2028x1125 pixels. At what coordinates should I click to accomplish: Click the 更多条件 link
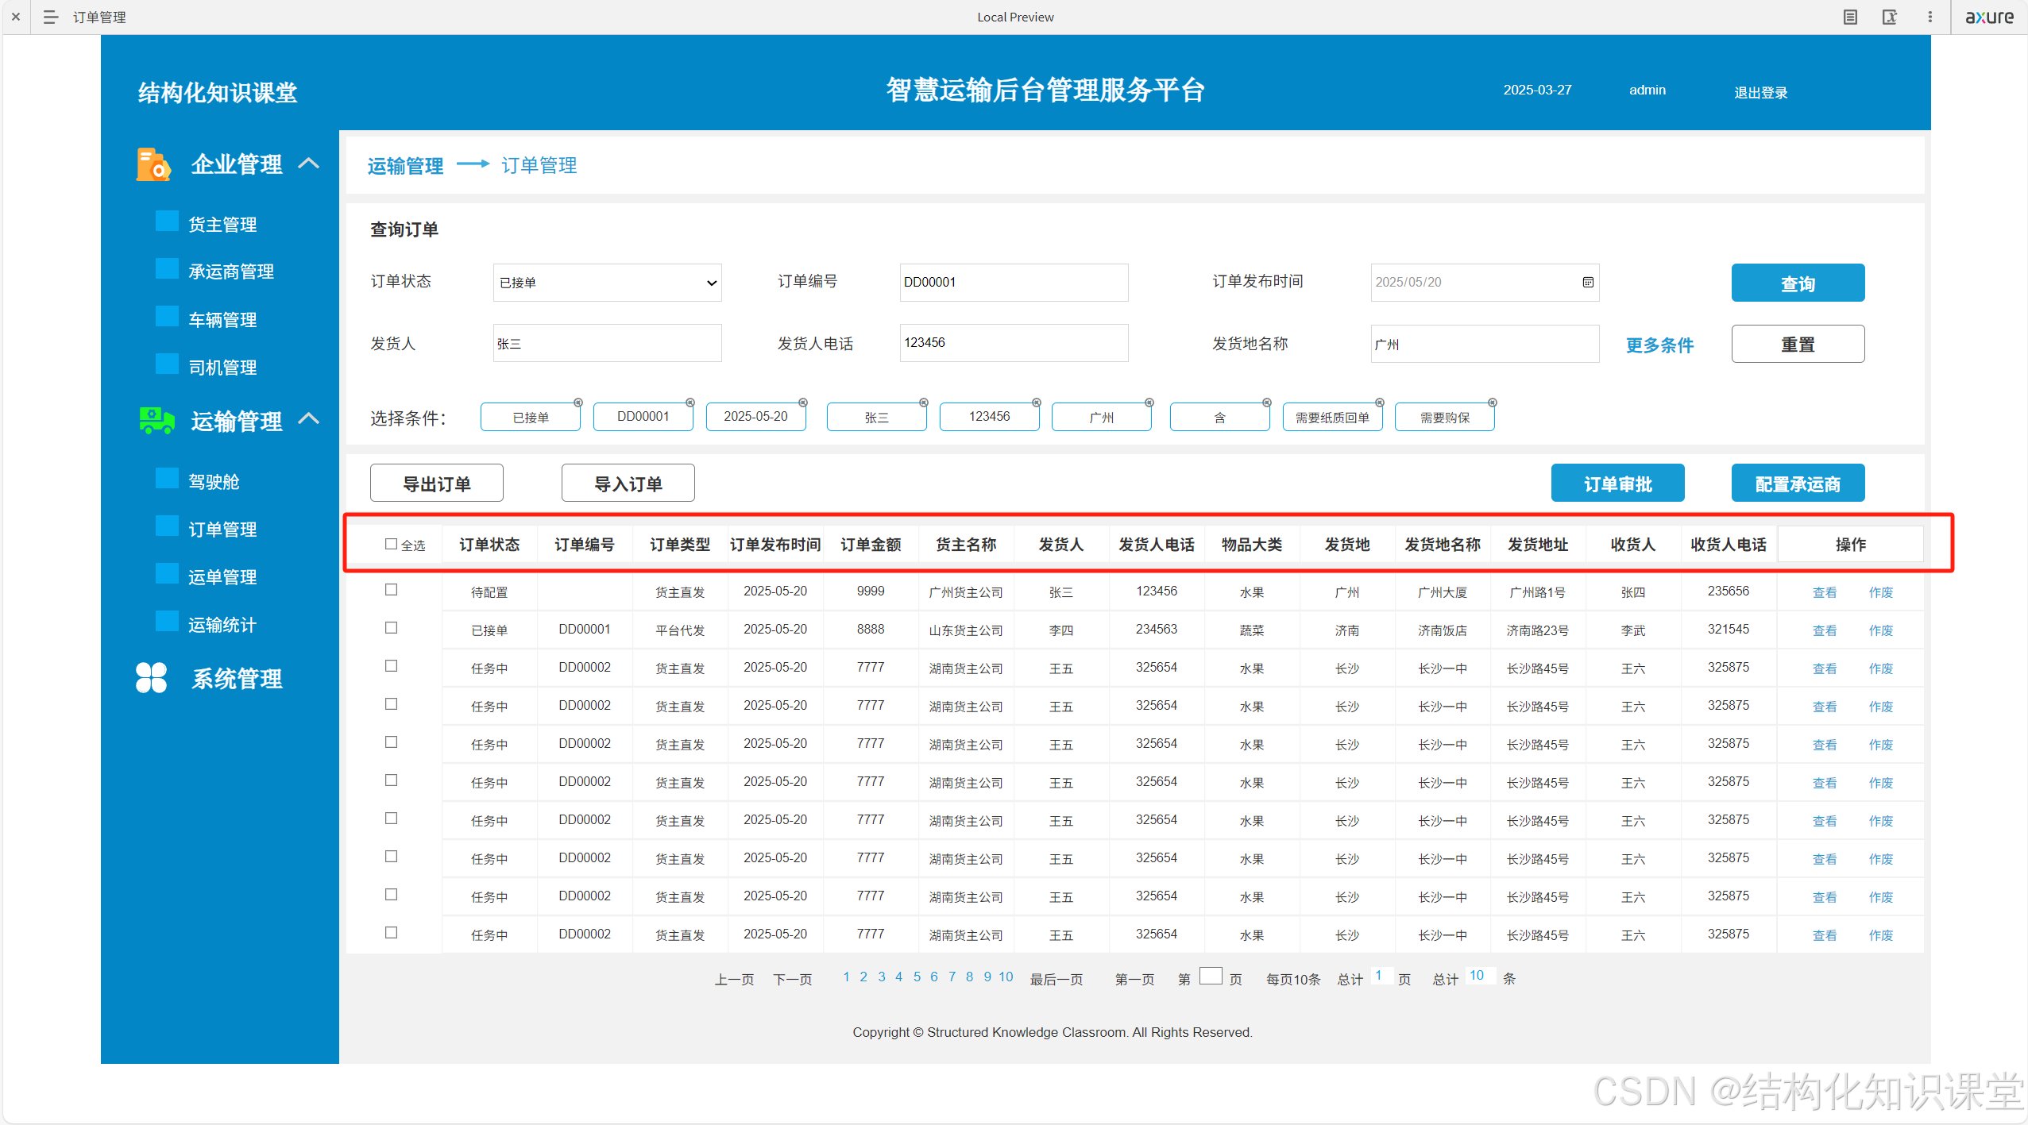pos(1659,345)
